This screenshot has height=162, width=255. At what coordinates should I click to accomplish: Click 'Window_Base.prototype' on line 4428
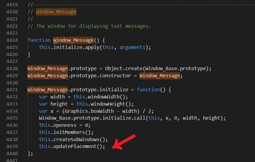click(176, 69)
